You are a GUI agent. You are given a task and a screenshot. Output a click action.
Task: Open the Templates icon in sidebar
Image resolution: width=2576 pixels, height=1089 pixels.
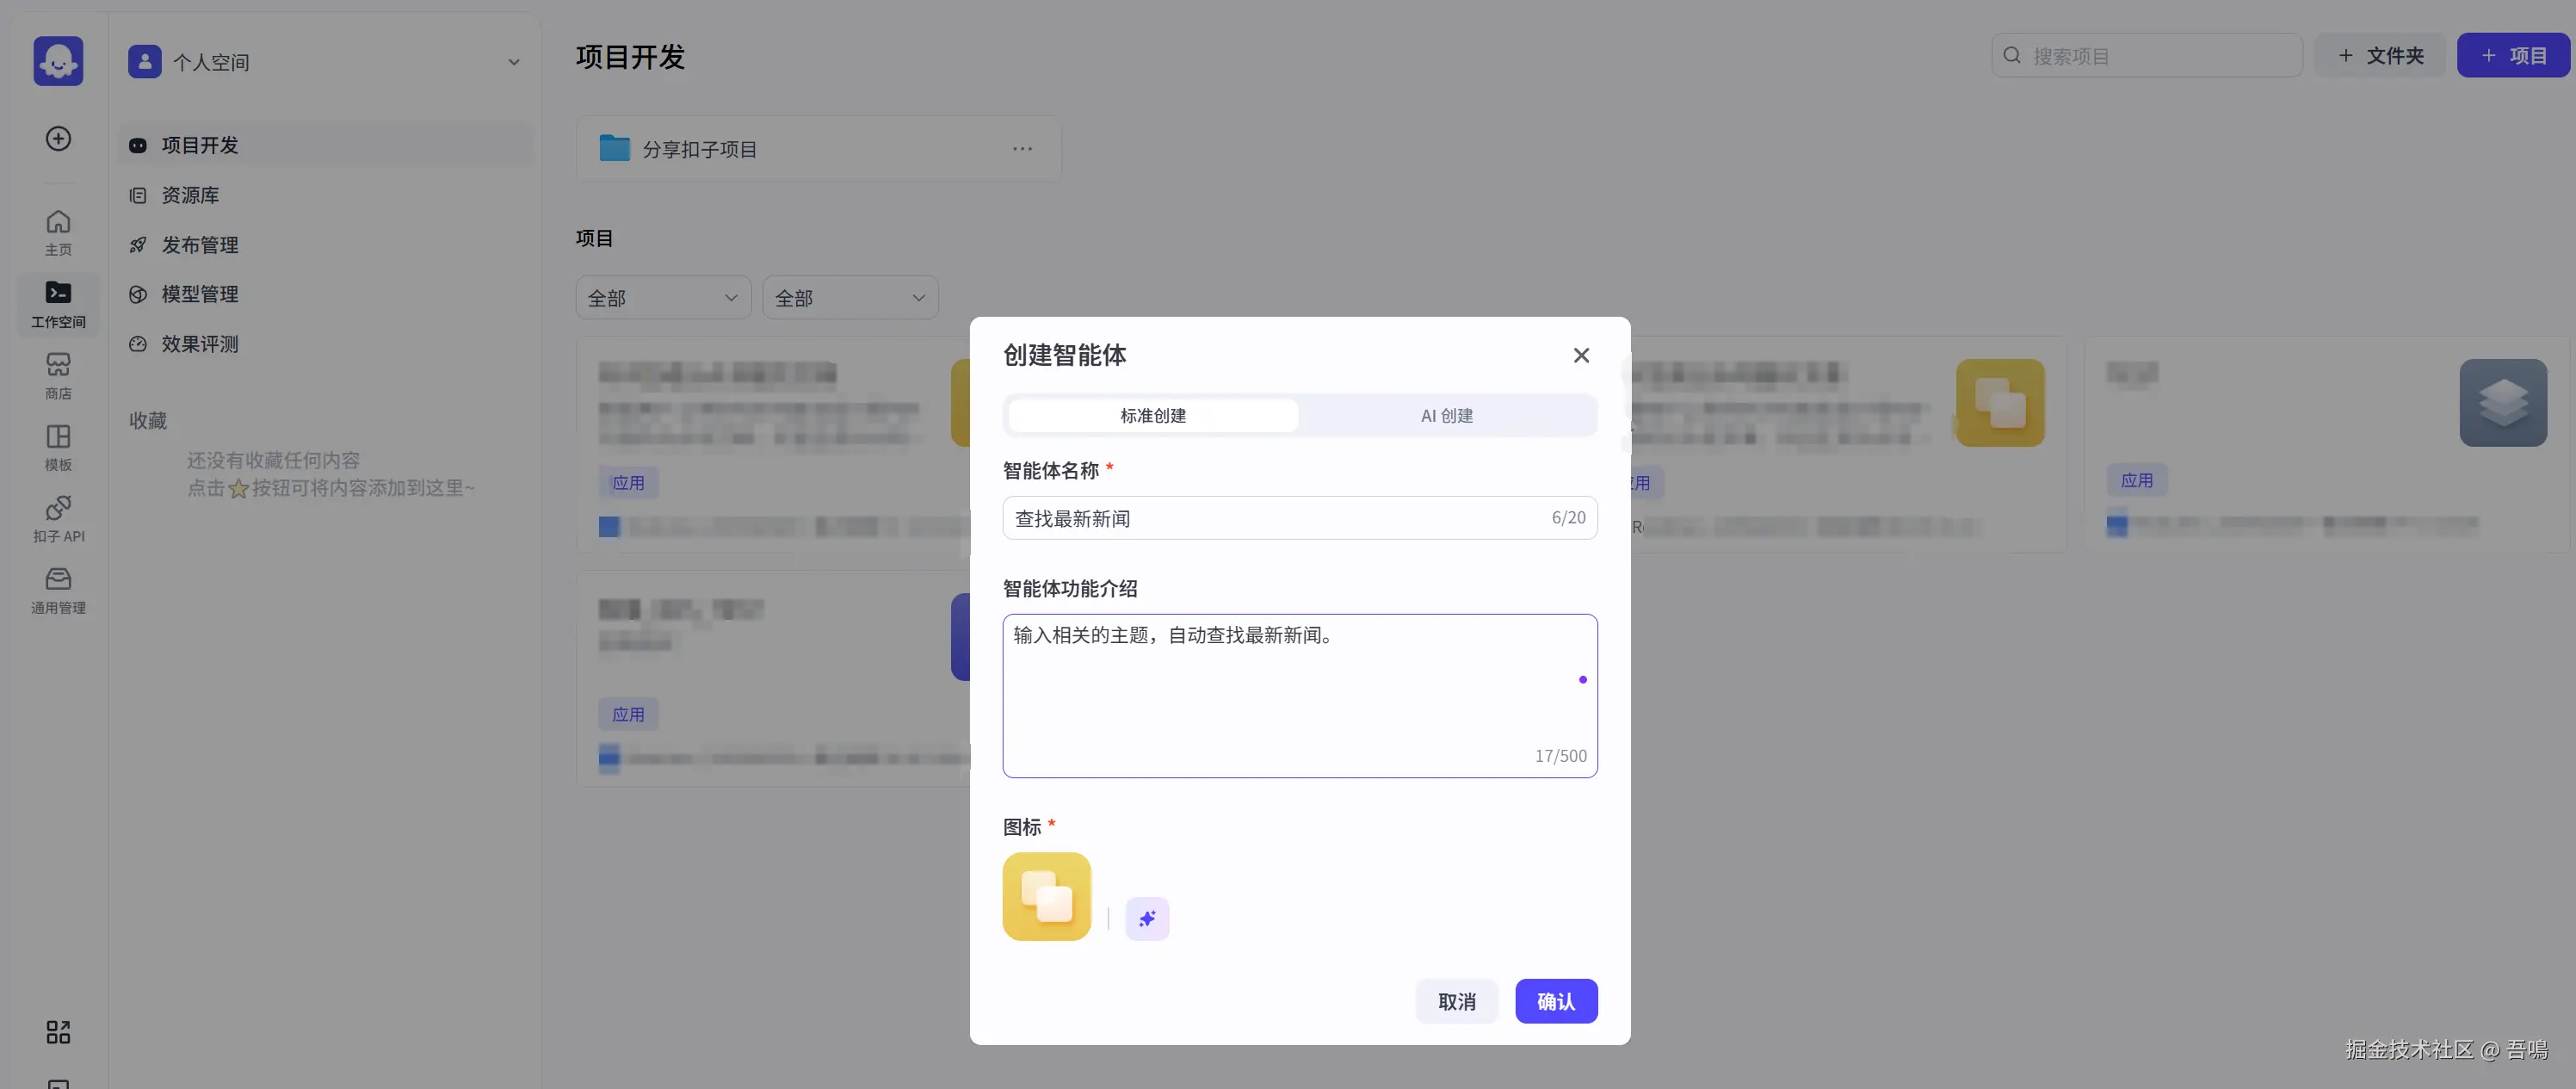(x=58, y=446)
